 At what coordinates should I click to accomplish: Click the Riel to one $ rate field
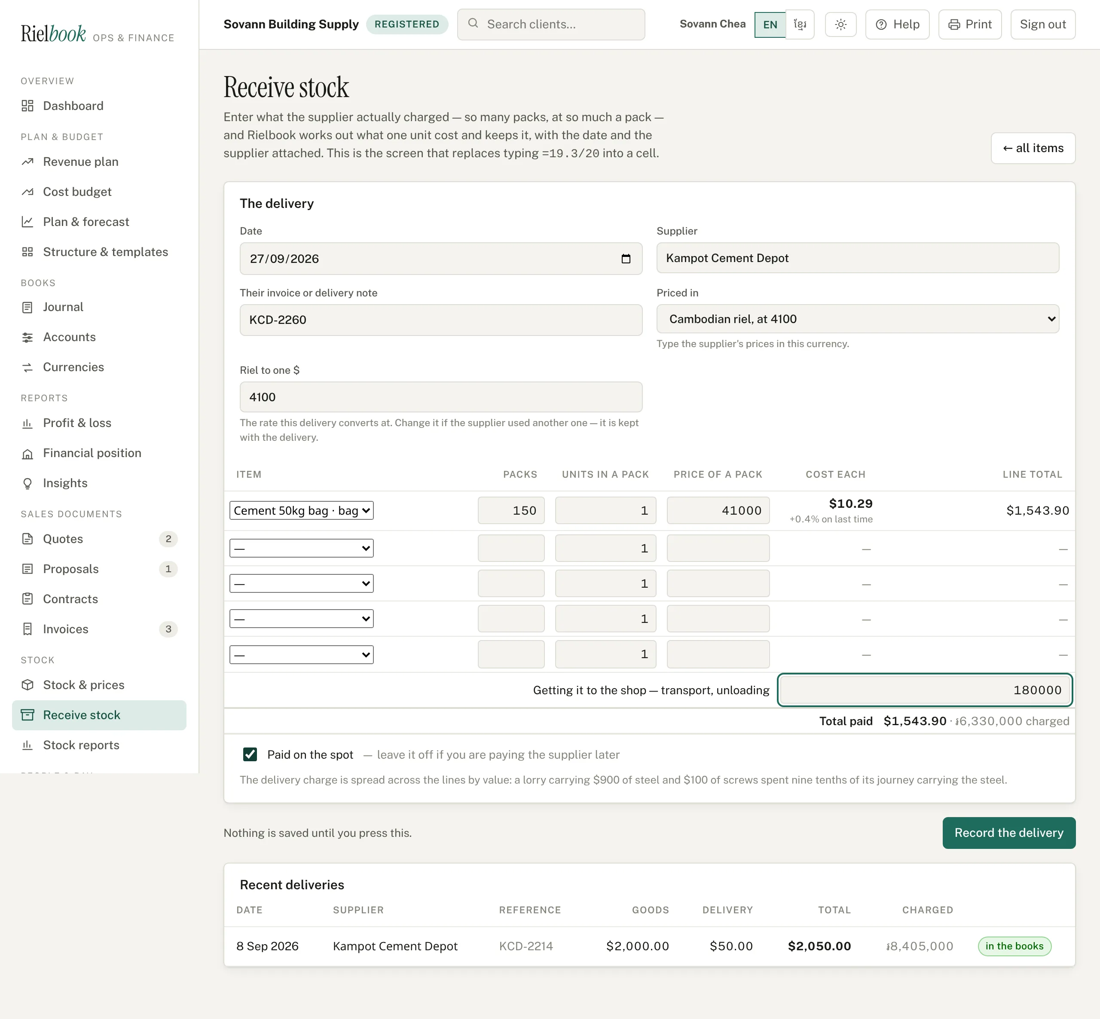440,397
